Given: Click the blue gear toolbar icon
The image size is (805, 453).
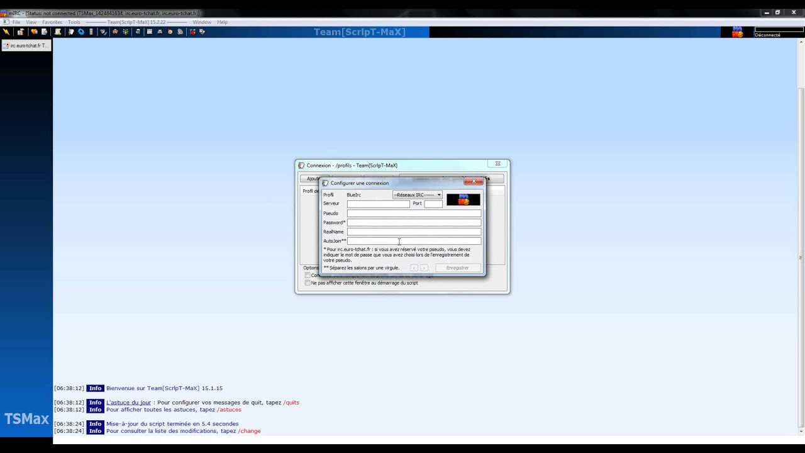Looking at the screenshot, I should [x=81, y=31].
